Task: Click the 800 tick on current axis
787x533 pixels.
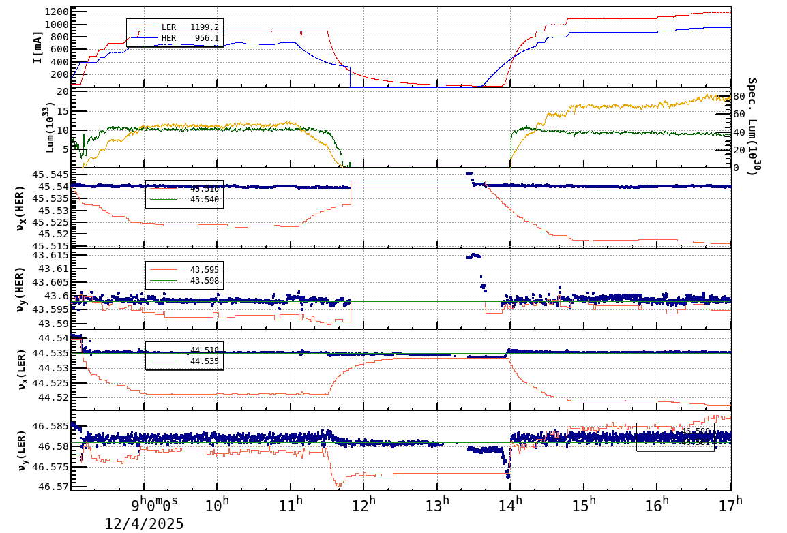Action: (60, 37)
